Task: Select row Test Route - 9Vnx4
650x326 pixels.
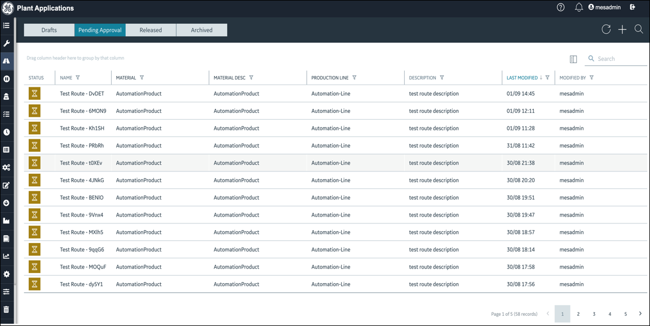Action: click(x=335, y=215)
